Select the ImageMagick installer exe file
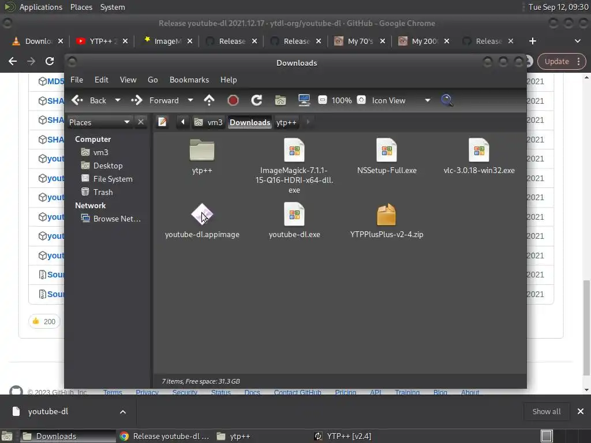 coord(294,150)
